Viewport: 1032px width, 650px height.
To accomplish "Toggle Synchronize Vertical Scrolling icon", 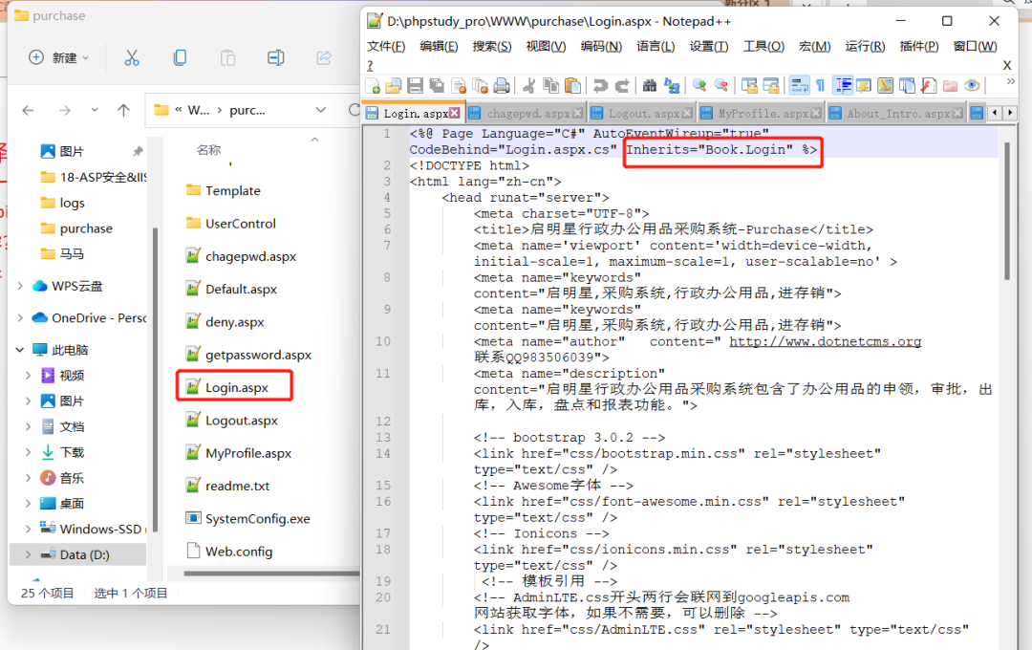I will pos(749,86).
